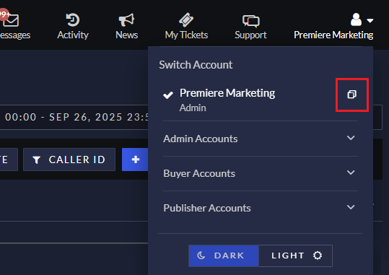The image size is (389, 275).
Task: Open the Support chat bubbles icon
Action: [251, 21]
